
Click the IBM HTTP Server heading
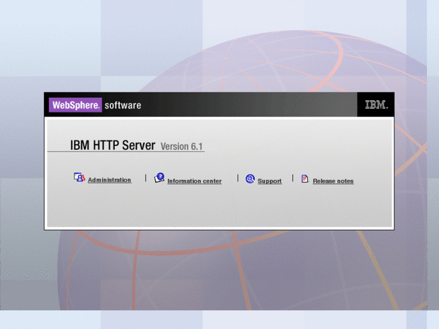click(x=113, y=145)
